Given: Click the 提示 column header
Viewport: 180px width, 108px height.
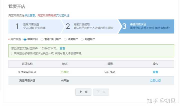Looking at the screenshot, I should [110, 64].
